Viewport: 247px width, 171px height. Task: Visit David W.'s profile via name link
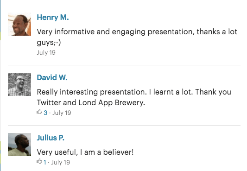click(52, 77)
